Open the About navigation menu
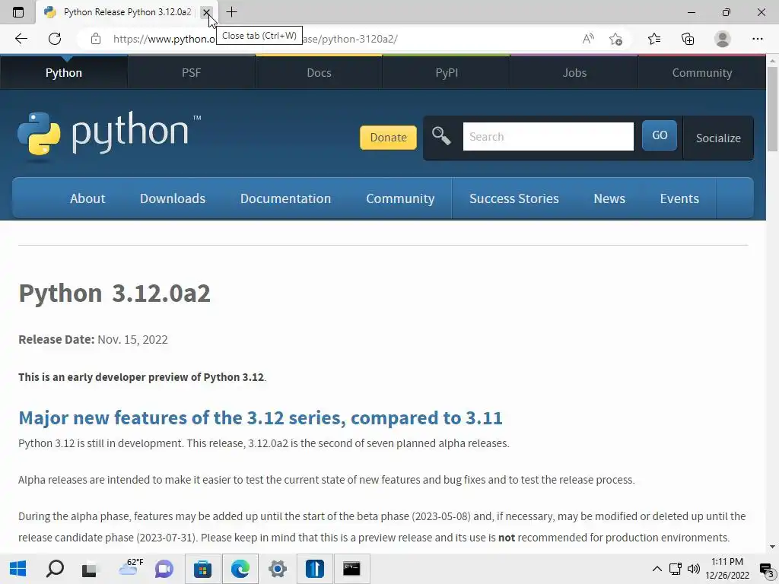 pos(87,198)
